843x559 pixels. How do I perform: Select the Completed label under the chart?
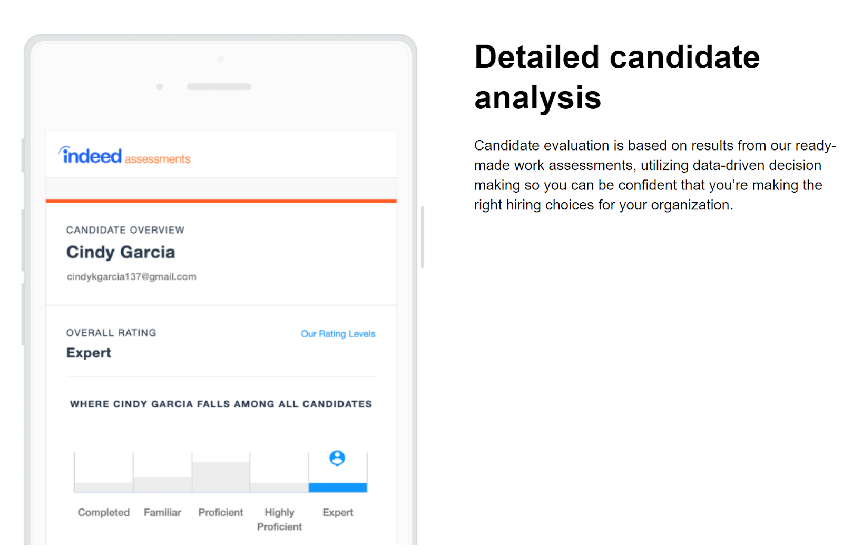click(104, 512)
